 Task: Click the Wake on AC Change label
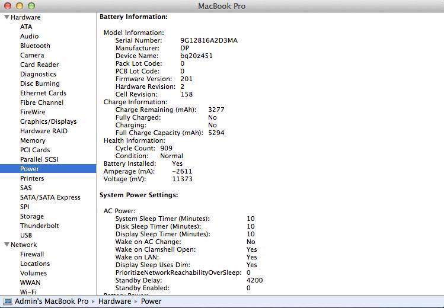148,242
